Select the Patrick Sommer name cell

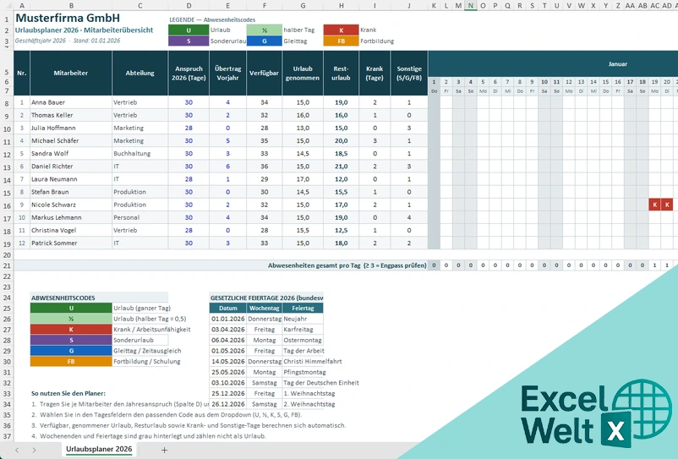71,243
